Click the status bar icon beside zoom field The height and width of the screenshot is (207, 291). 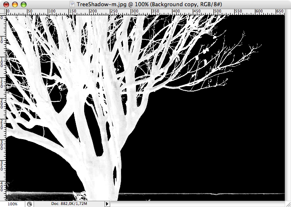pos(29,204)
